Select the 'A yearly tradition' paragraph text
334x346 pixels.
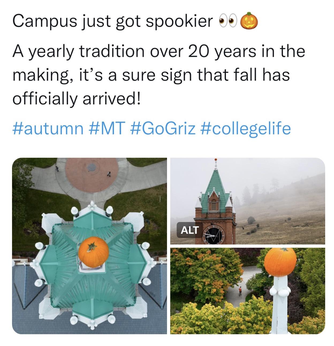(158, 75)
